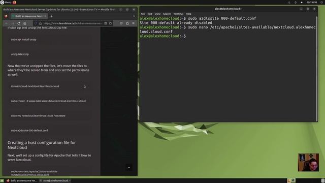Image resolution: width=325 pixels, height=183 pixels.
Task: Open the Terminal menu in terminal
Action: (178, 14)
